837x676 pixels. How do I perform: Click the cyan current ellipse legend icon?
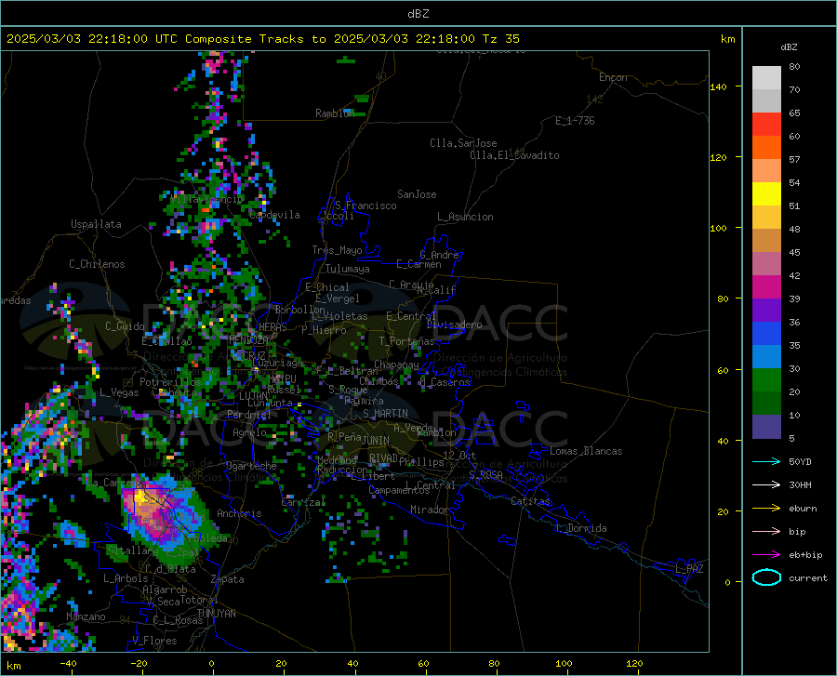(766, 577)
